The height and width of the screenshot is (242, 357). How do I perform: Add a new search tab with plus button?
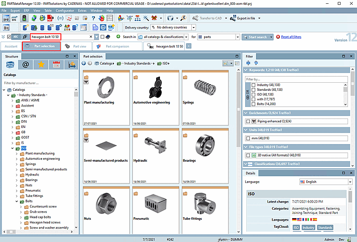[x=189, y=46]
